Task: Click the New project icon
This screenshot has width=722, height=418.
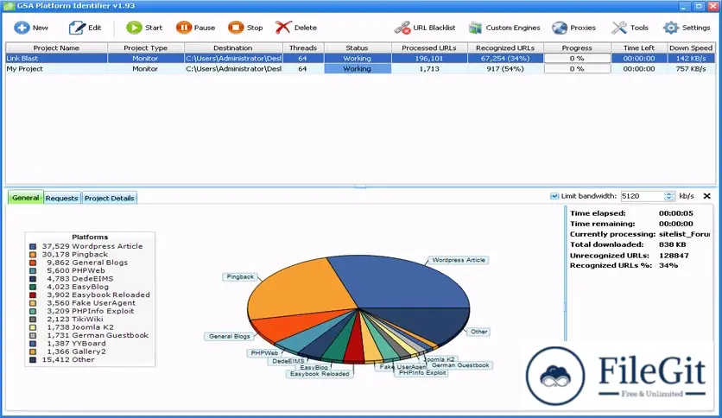Action: (21, 28)
